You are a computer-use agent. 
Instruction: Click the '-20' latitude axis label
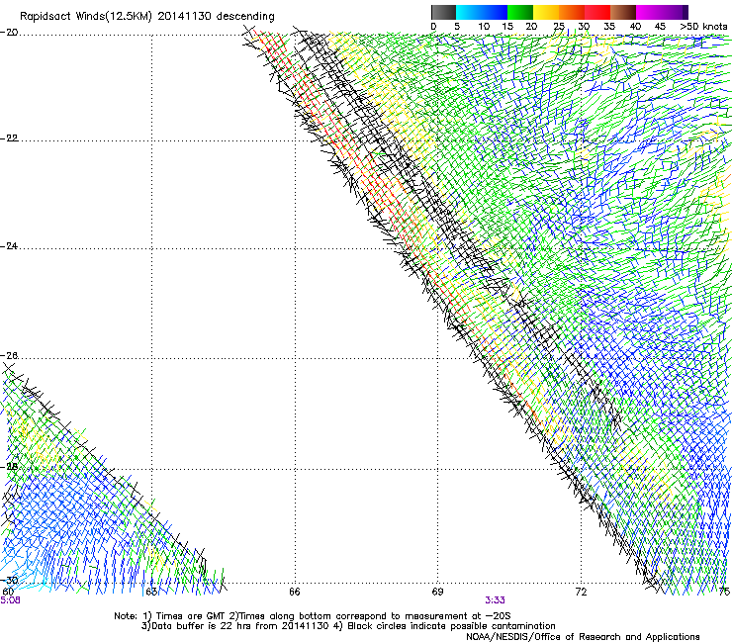click(10, 33)
